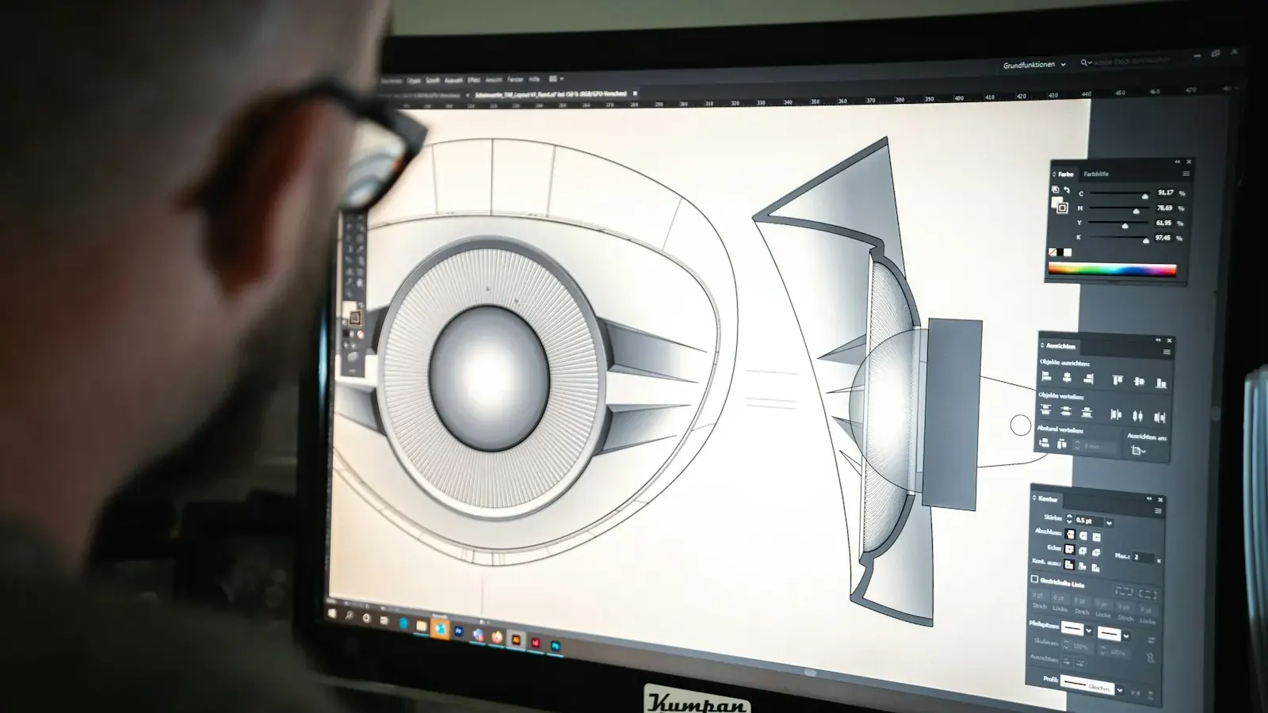The image size is (1268, 713).
Task: Open the Ausrichten panel flyout menu
Action: pyautogui.click(x=1167, y=352)
